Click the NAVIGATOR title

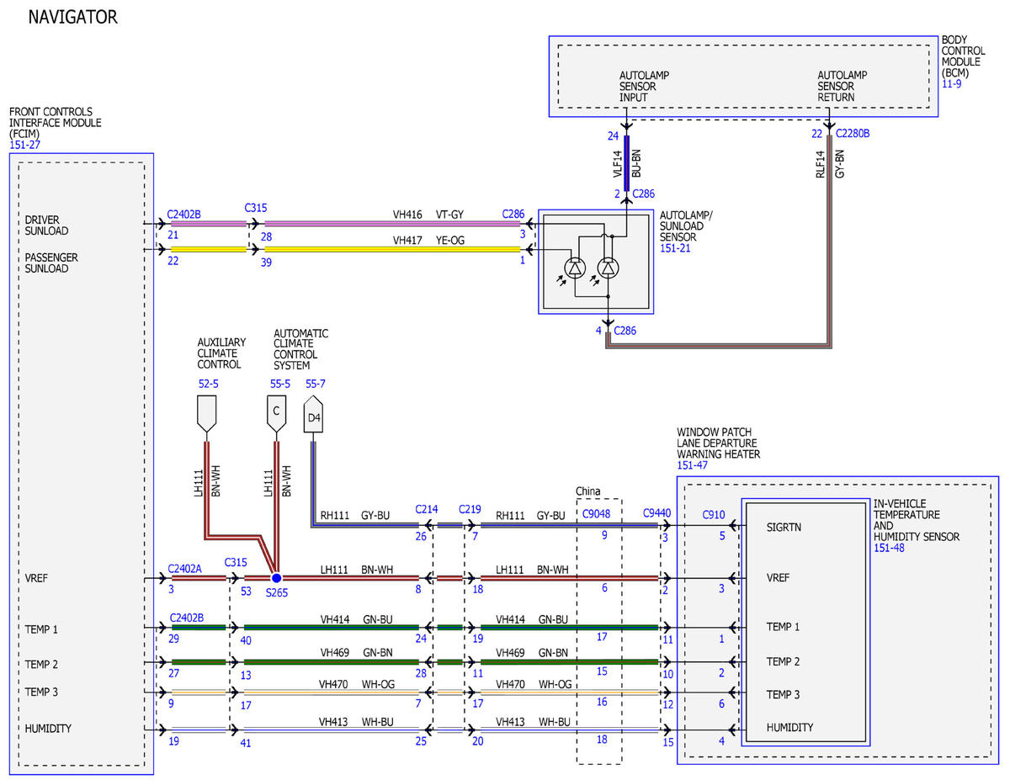(x=73, y=17)
